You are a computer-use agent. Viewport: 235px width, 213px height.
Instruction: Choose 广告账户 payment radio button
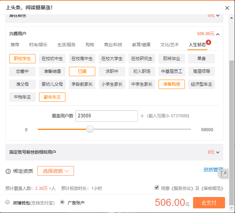pos(62,202)
